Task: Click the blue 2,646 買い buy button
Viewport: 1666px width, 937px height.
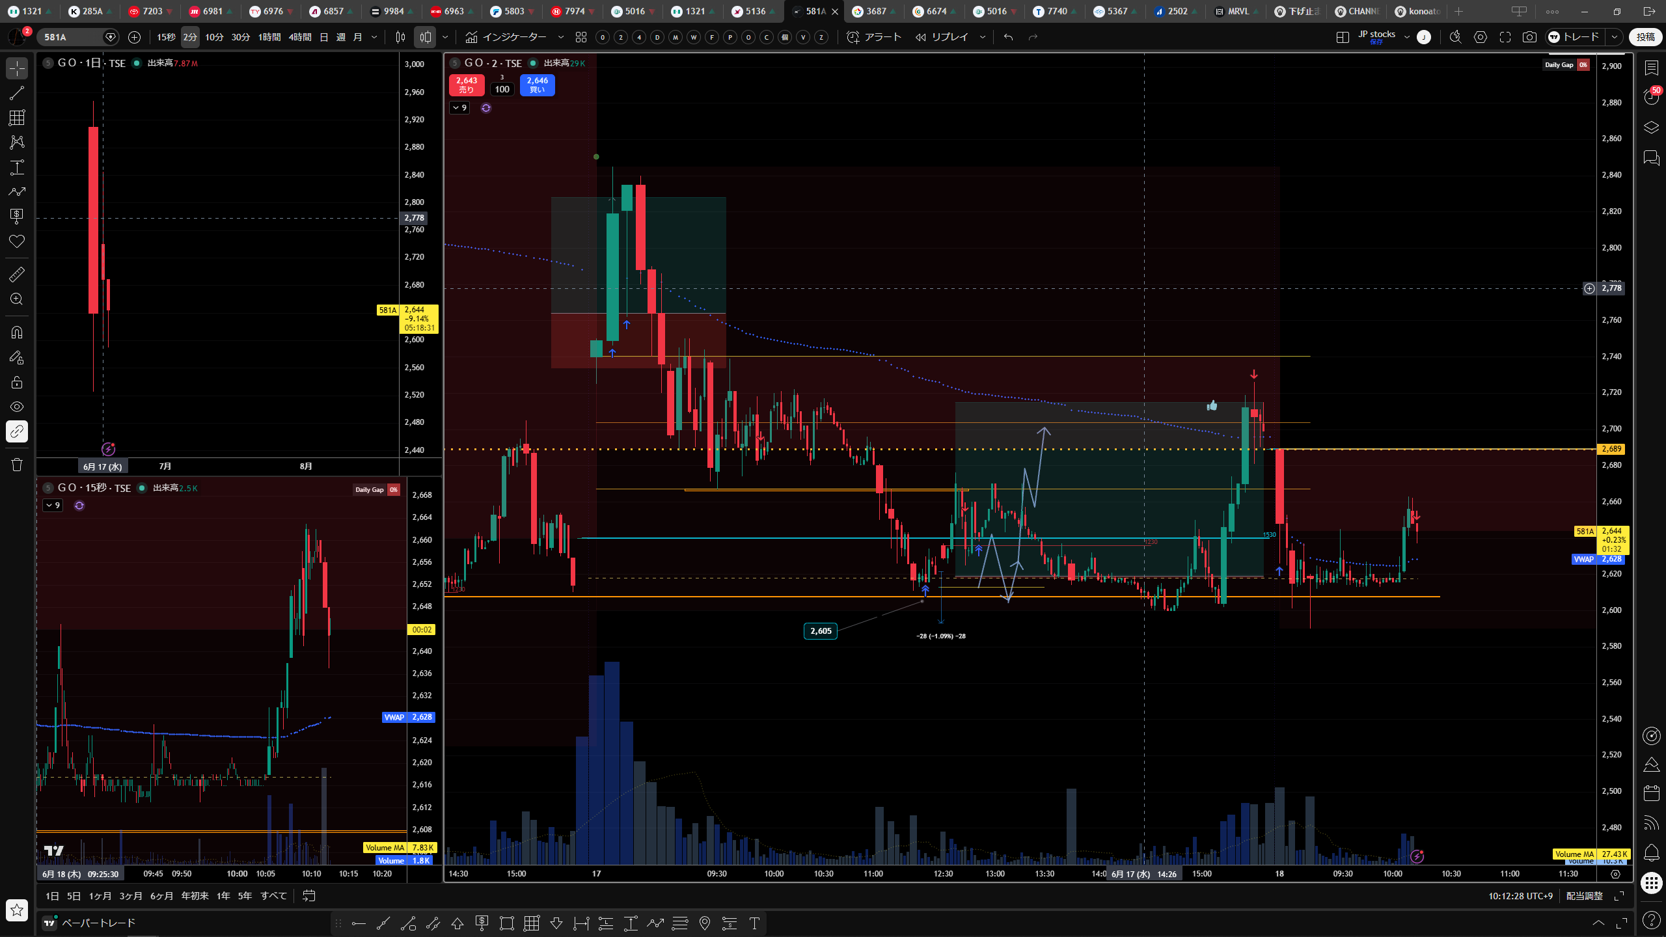Action: pos(537,85)
